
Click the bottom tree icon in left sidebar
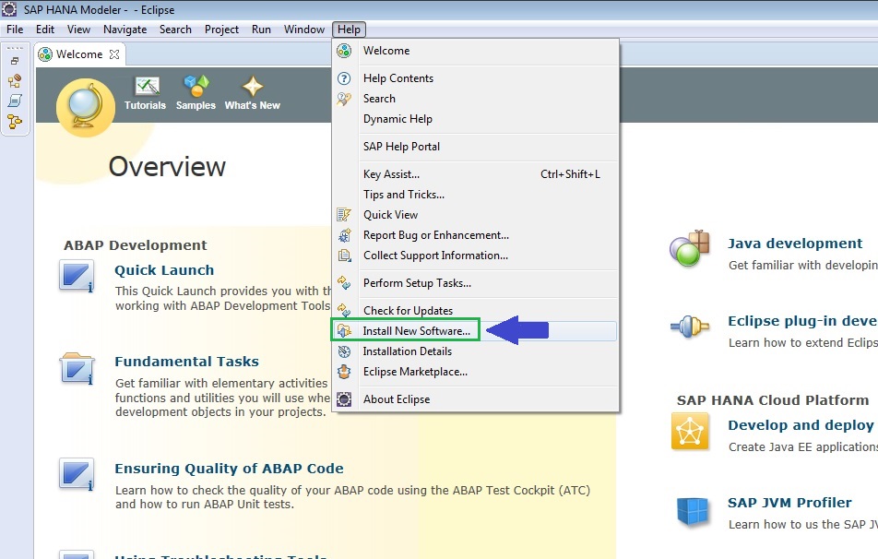(x=15, y=121)
